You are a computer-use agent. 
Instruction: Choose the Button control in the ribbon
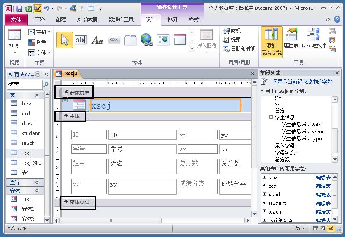(x=114, y=39)
